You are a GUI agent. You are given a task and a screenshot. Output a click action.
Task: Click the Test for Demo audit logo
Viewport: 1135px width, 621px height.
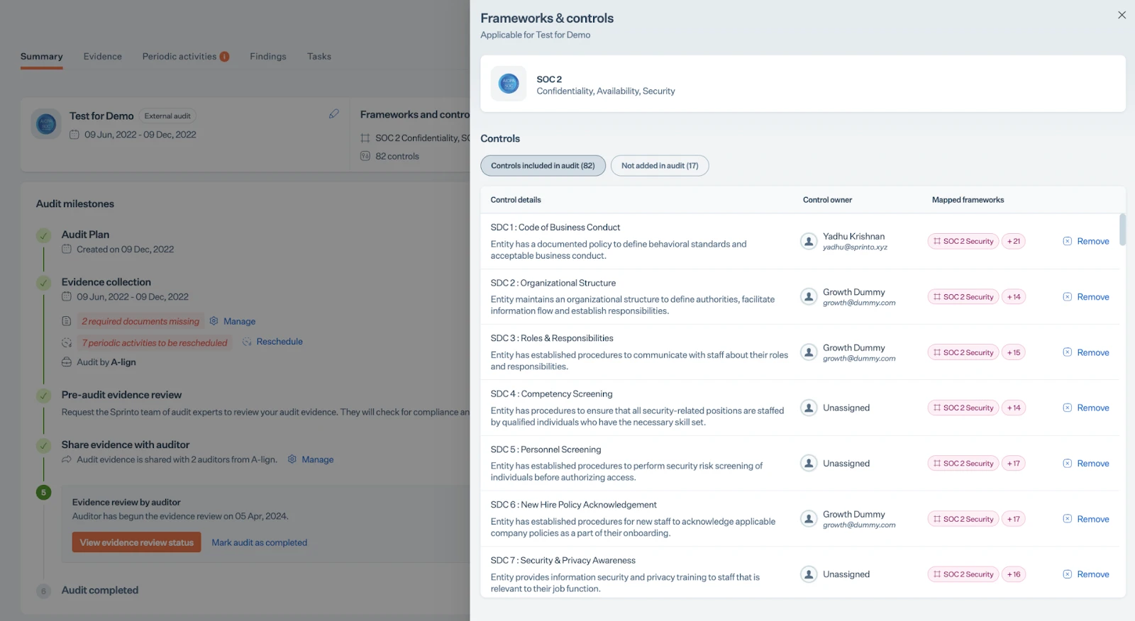pos(46,124)
